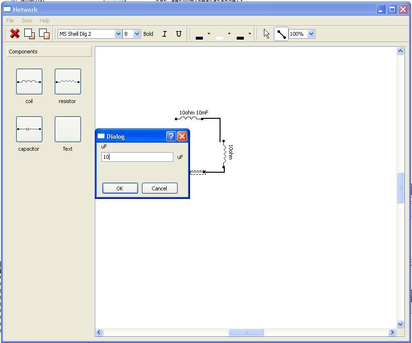
Task: Select the line connector tool
Action: tap(281, 34)
